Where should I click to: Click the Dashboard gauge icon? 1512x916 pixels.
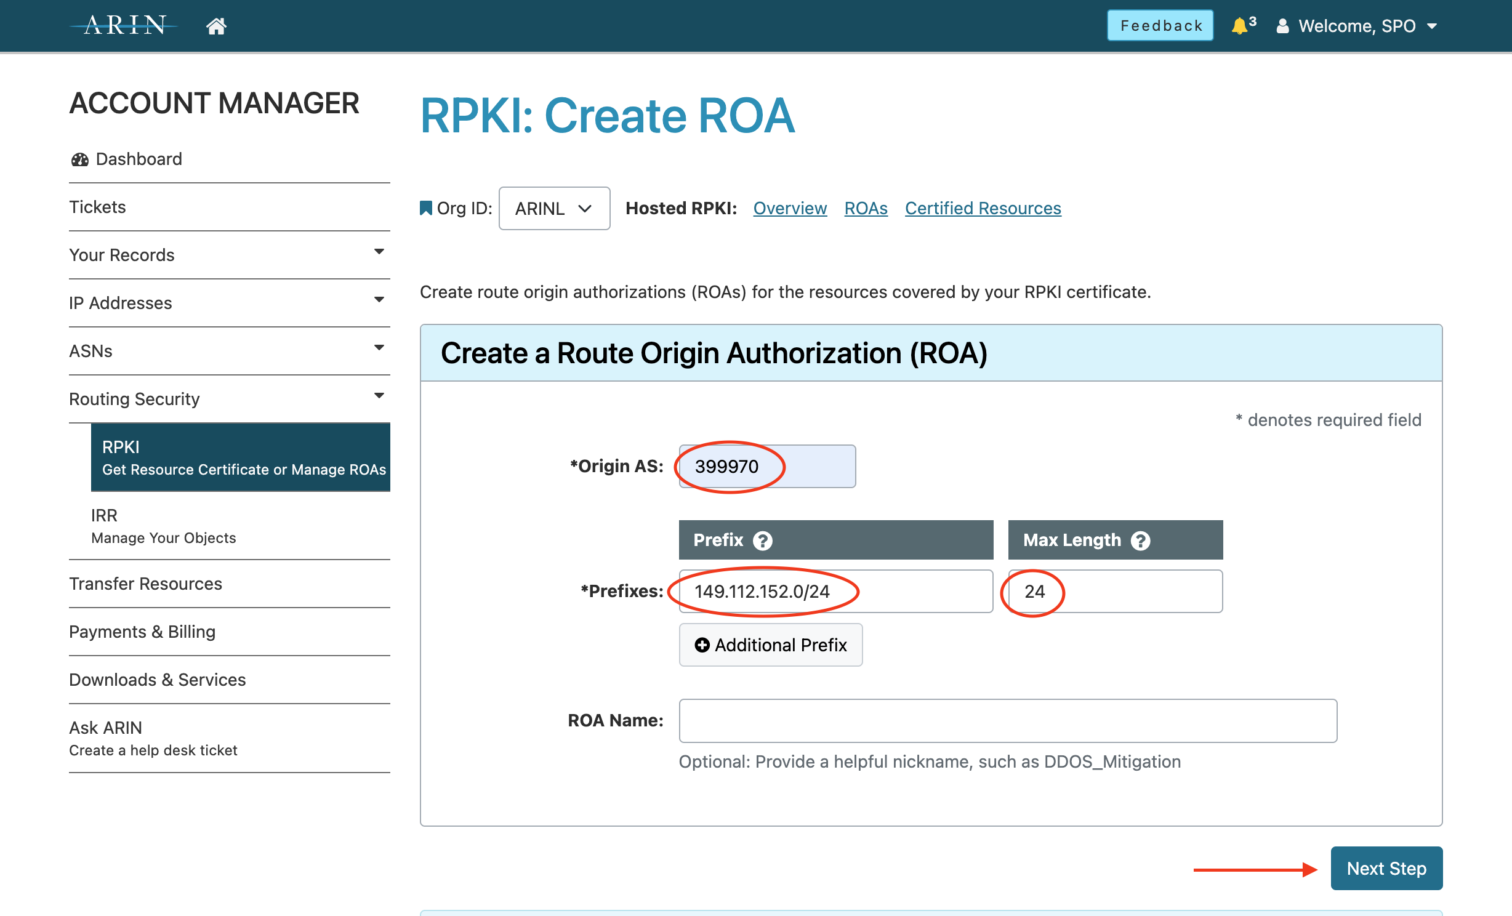[80, 159]
